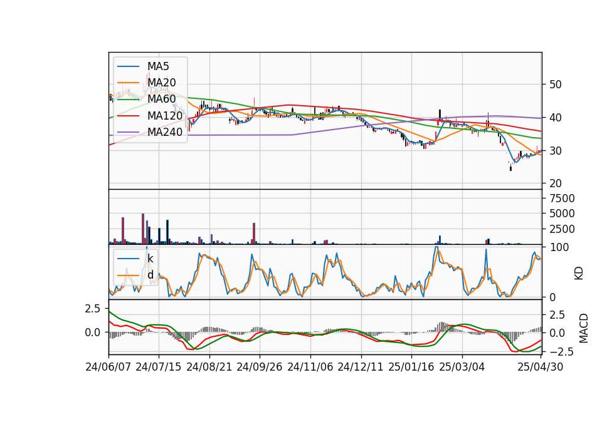This screenshot has height=432, width=602.
Task: Click the vertical KD axis title
Action: click(579, 274)
